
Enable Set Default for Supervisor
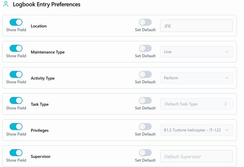click(145, 152)
